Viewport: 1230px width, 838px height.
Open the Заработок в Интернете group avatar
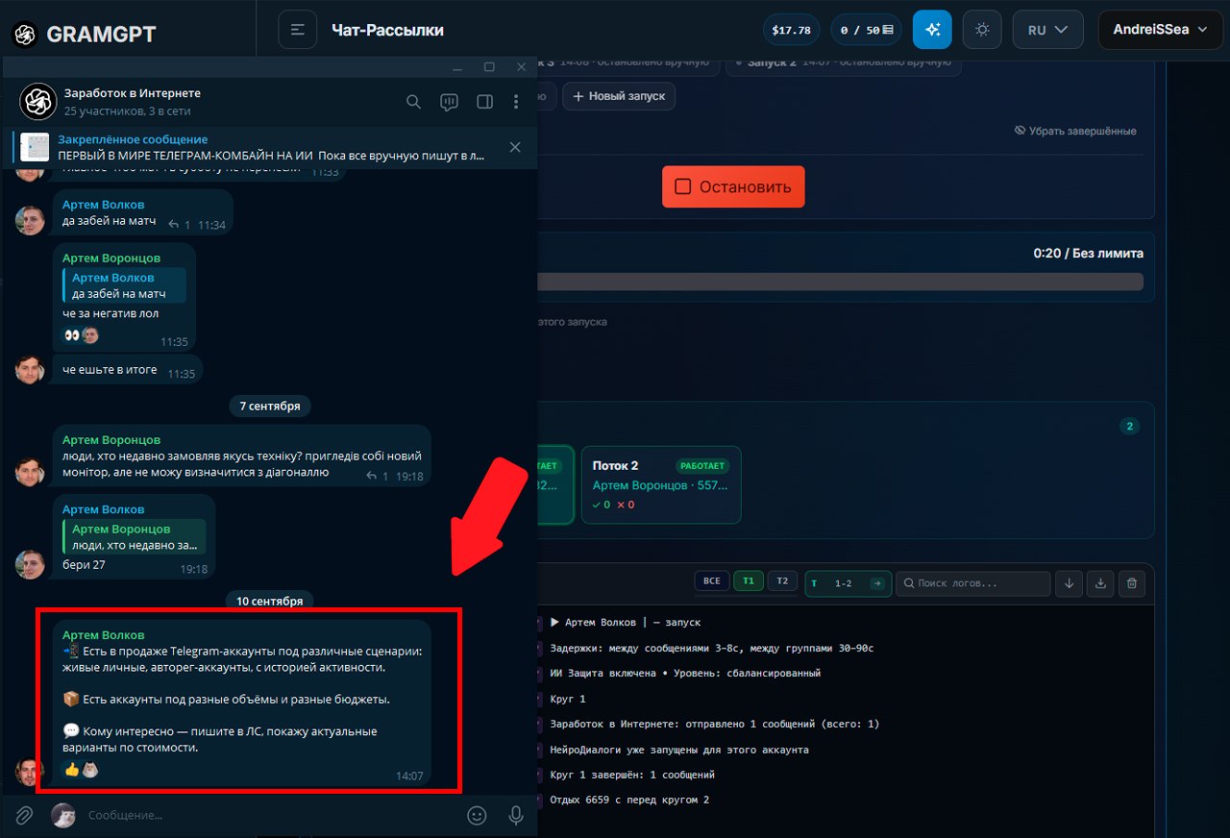pyautogui.click(x=38, y=101)
